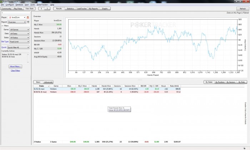Open the LeakTracker tab

tap(82, 9)
